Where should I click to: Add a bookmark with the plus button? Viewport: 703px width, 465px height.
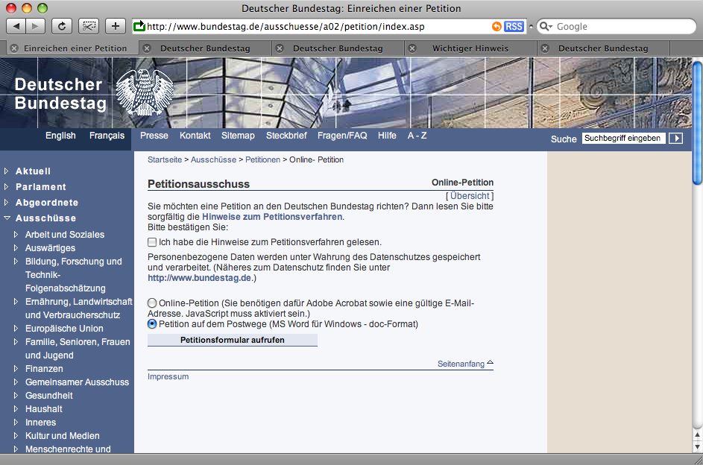(116, 26)
